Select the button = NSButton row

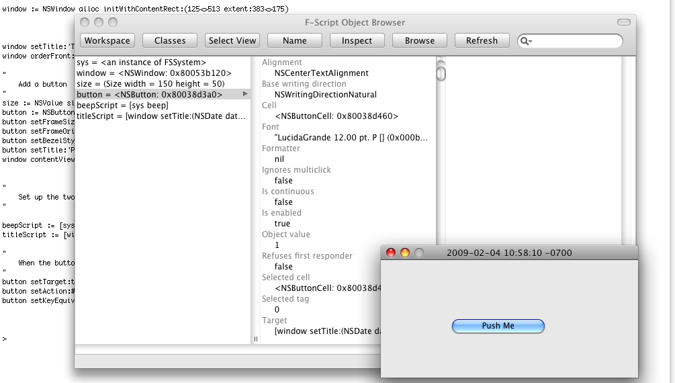tap(163, 94)
